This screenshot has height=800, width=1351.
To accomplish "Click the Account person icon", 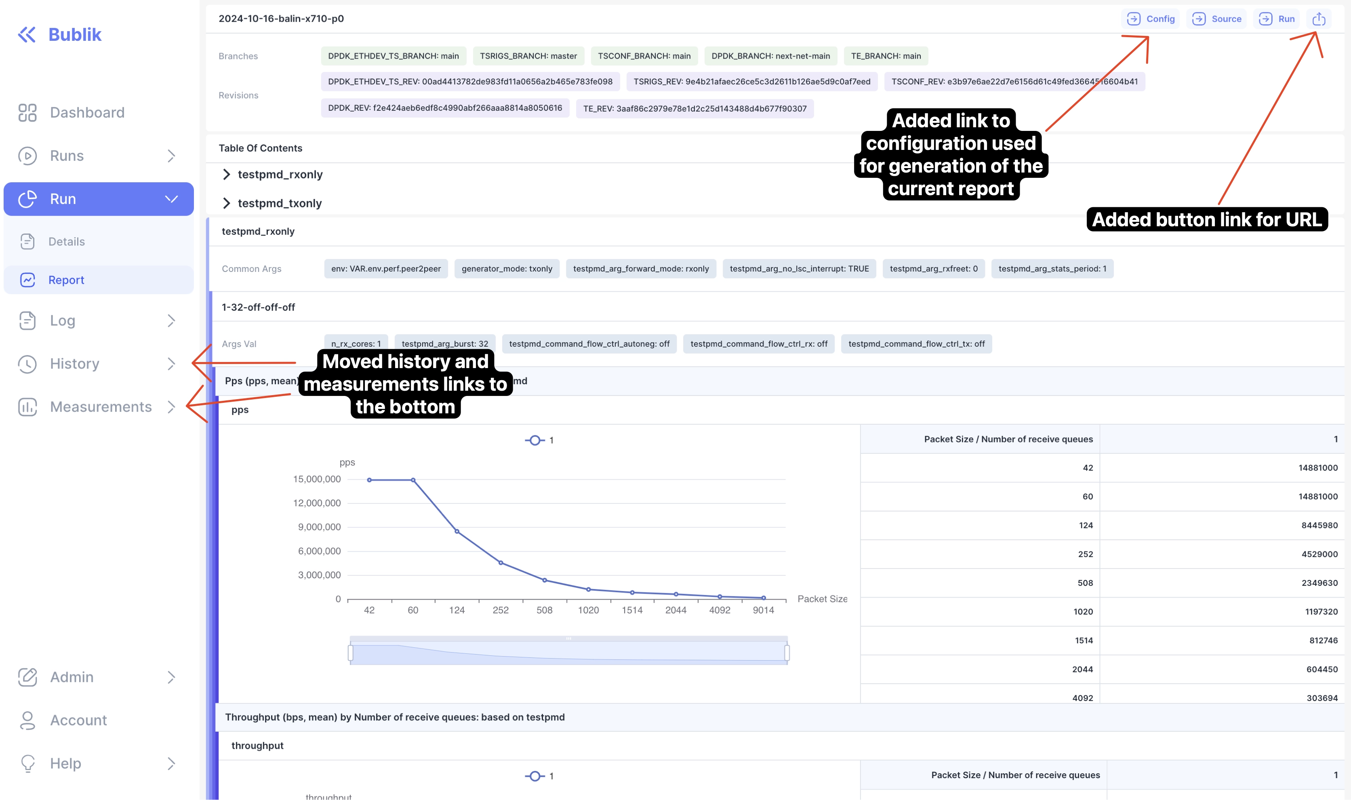I will 27,720.
